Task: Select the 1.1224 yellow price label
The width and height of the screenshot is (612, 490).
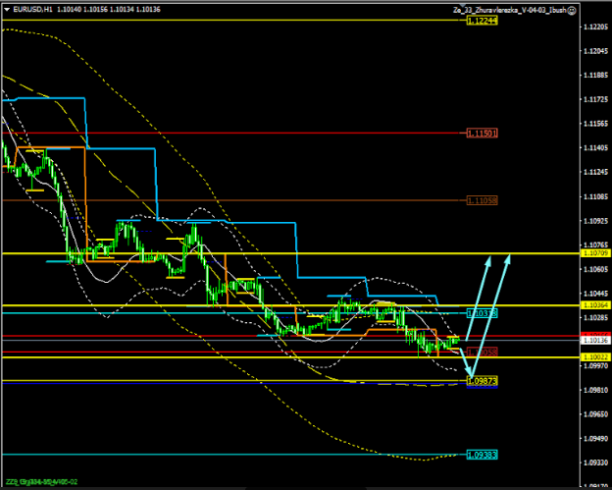Action: [483, 20]
